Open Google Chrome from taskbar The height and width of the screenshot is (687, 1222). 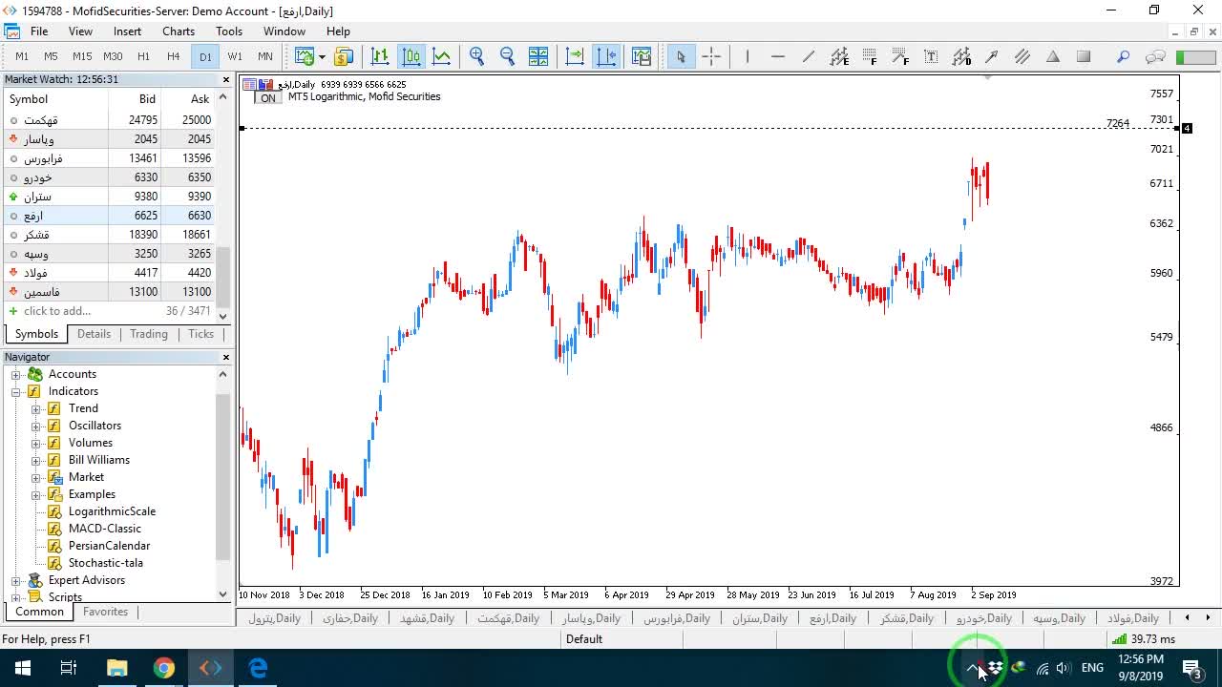coord(164,668)
